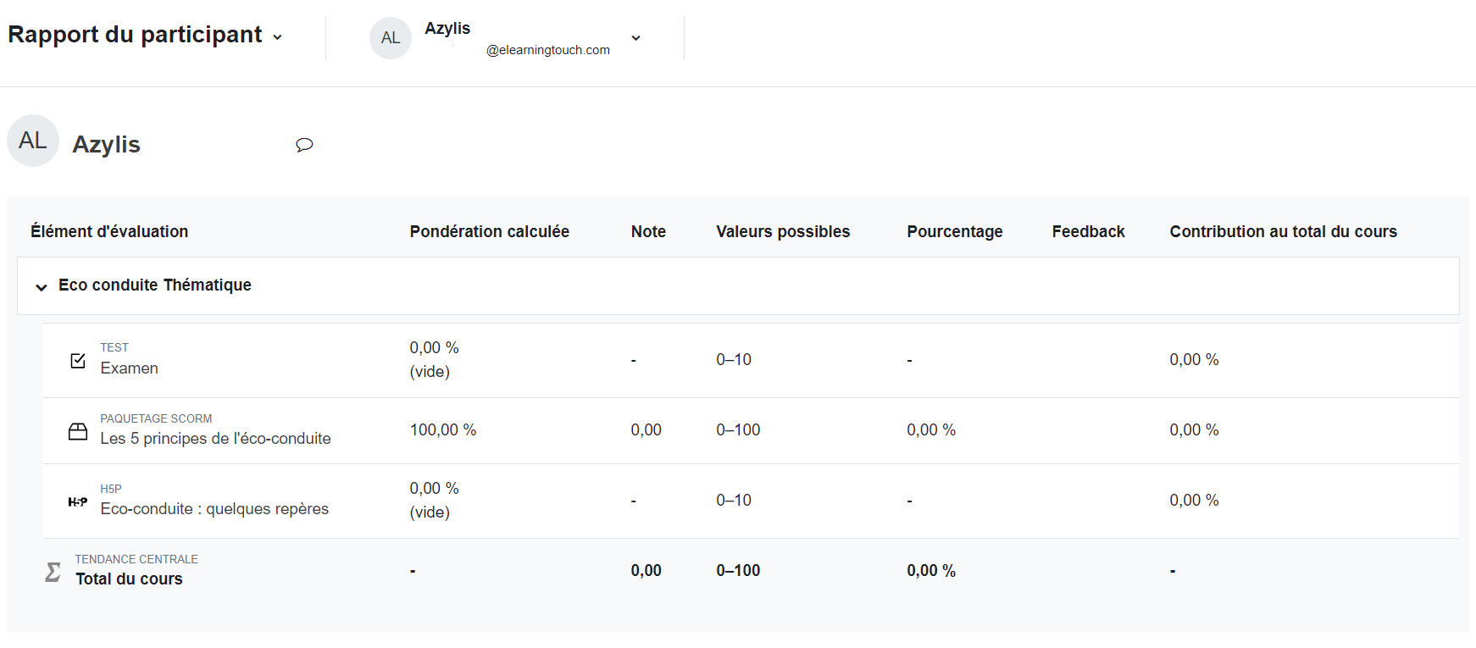Click the H5P activity icon
The width and height of the screenshot is (1476, 648).
click(78, 501)
